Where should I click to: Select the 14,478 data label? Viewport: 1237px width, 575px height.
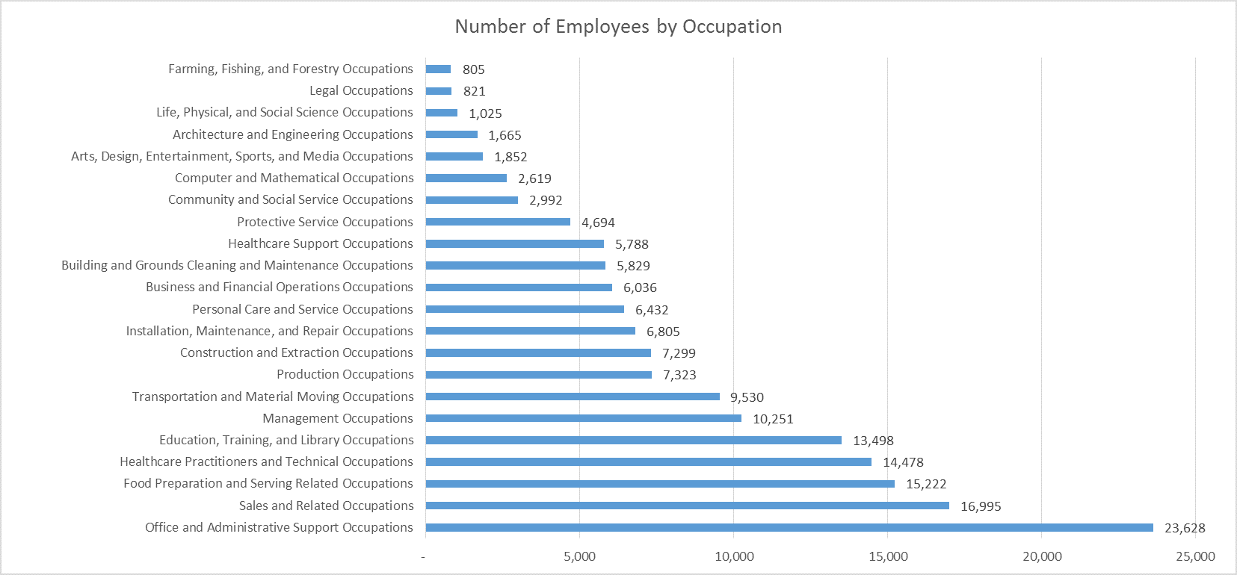click(903, 462)
